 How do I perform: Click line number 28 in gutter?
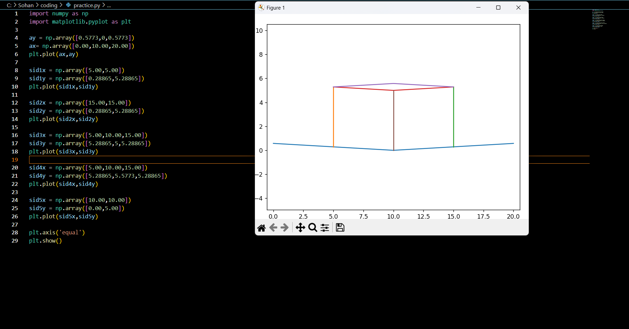coord(15,232)
